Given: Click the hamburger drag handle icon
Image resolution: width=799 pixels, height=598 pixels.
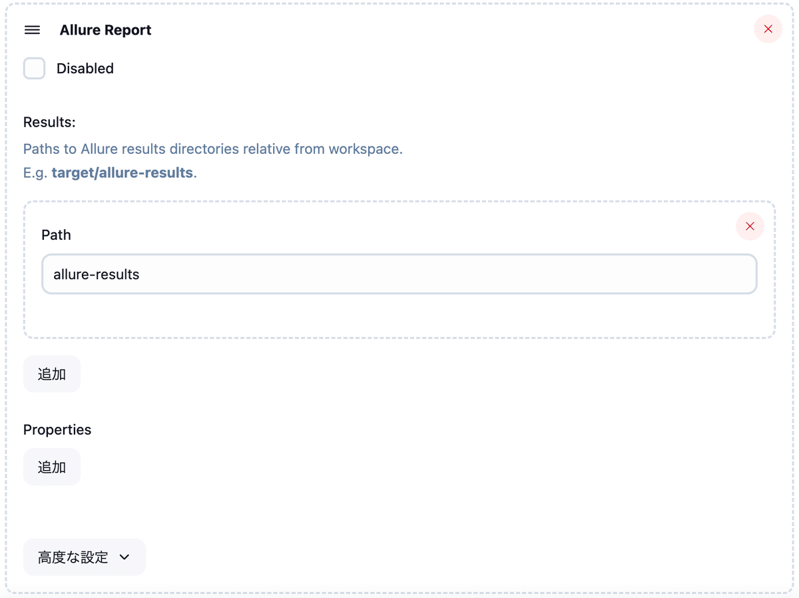Looking at the screenshot, I should click(32, 30).
